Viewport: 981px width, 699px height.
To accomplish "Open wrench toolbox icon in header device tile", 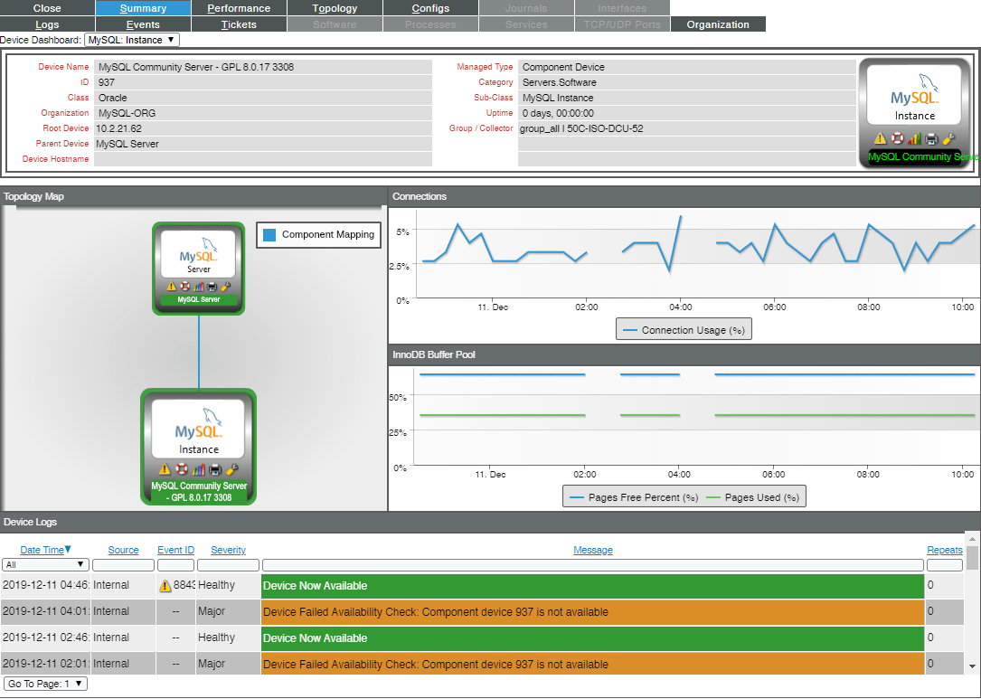I will point(948,138).
